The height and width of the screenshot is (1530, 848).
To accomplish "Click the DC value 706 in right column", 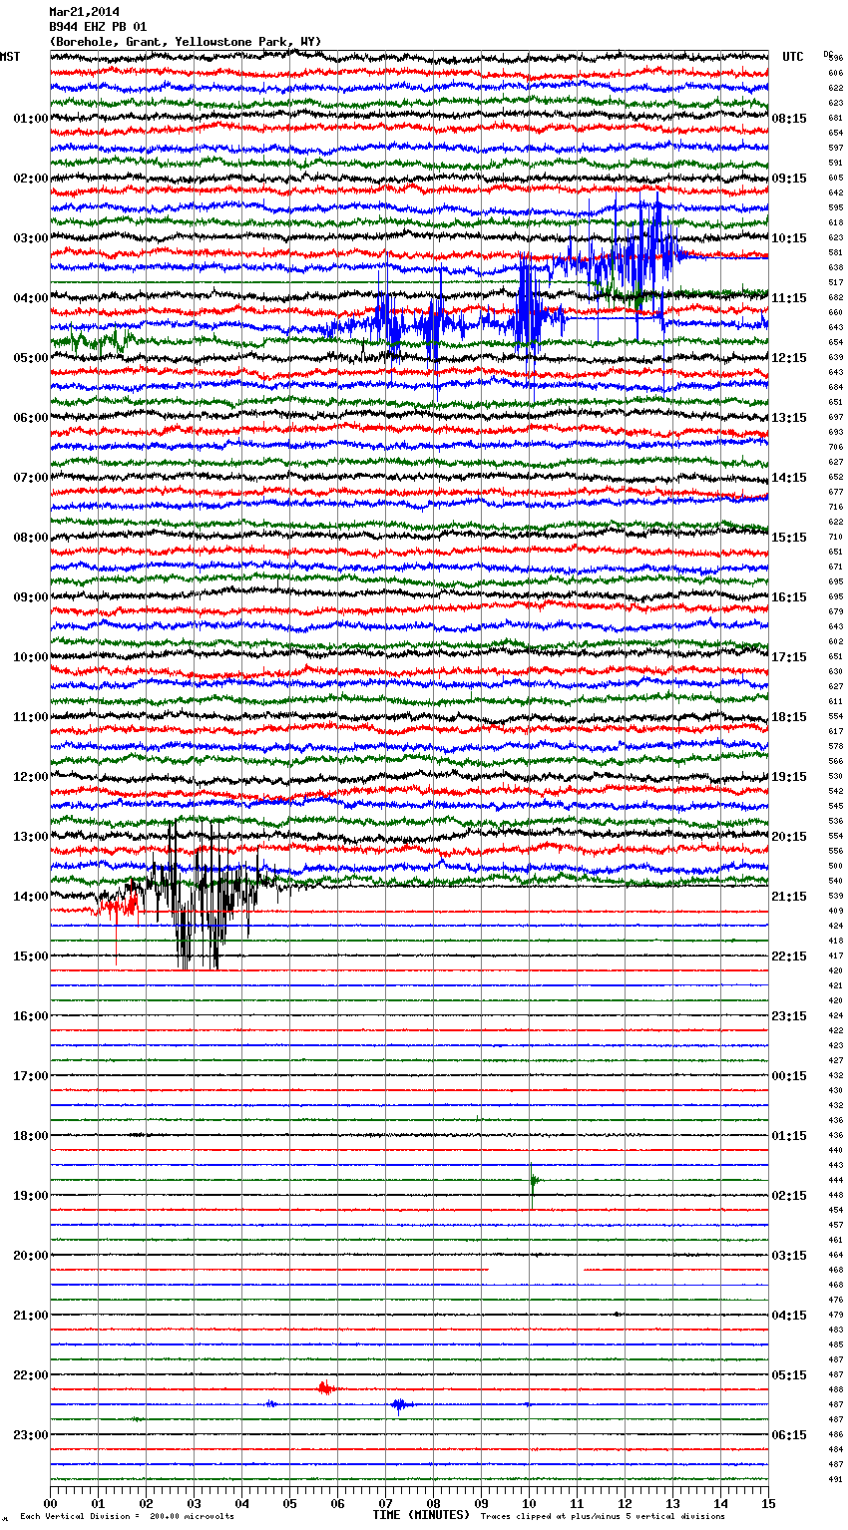I will pyautogui.click(x=835, y=448).
